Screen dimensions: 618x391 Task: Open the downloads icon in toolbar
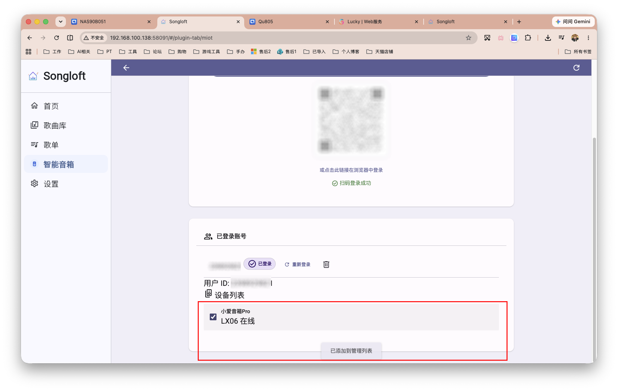click(548, 38)
